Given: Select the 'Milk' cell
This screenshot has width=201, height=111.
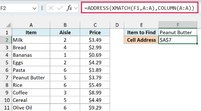Looking at the screenshot, I should point(31,40).
